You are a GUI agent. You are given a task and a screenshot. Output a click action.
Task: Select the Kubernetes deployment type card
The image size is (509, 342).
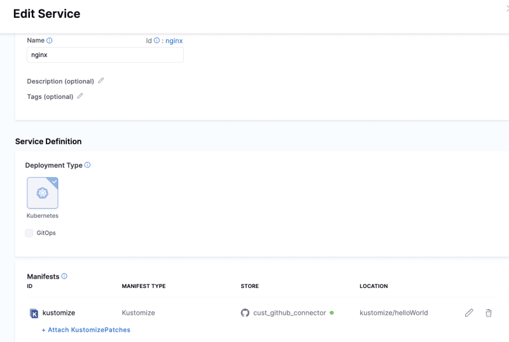click(43, 193)
